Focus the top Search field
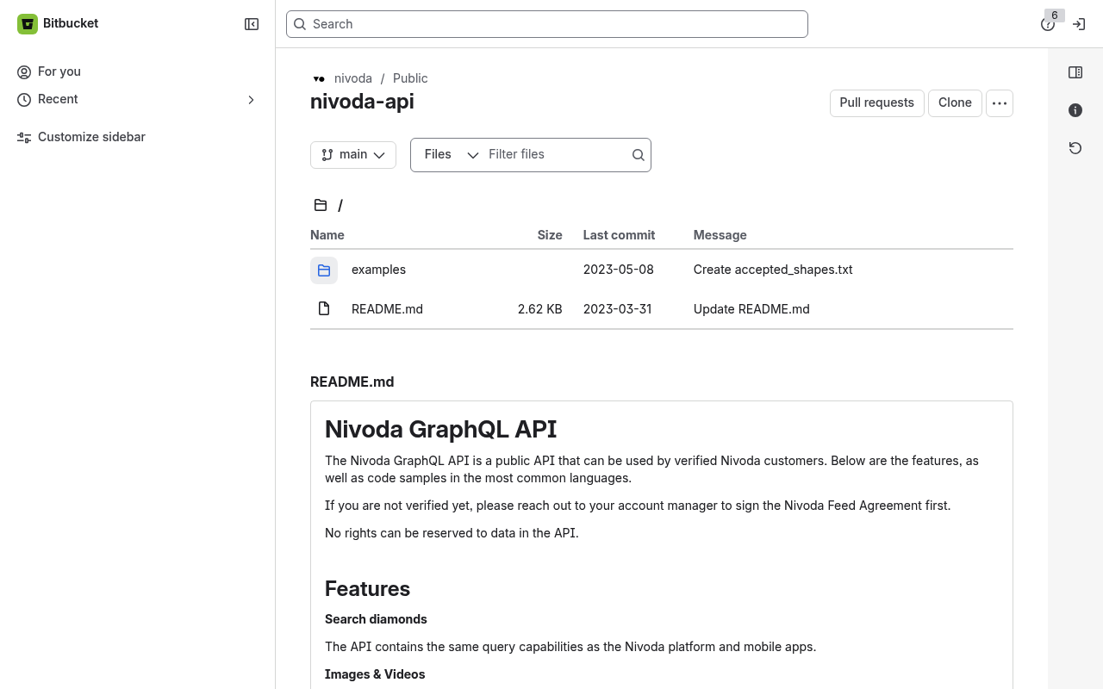 547,24
